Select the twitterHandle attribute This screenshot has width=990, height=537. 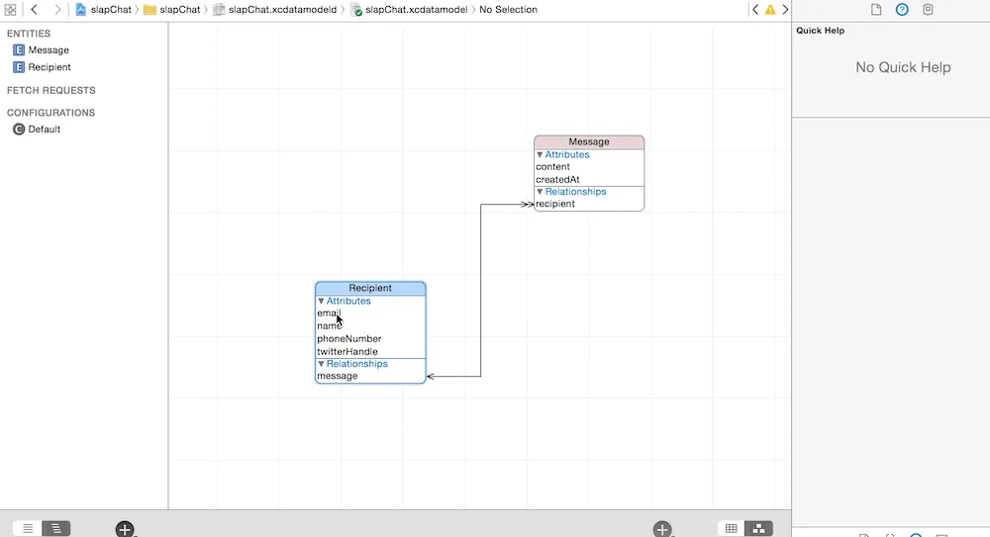(347, 351)
